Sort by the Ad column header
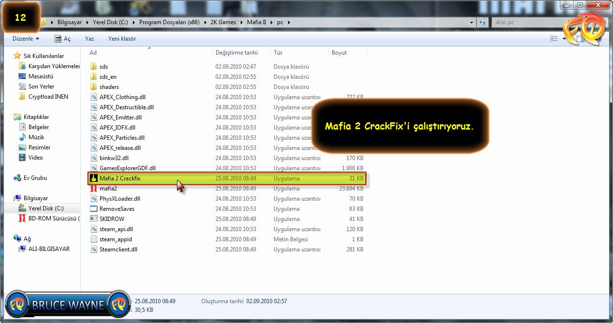 [150, 53]
